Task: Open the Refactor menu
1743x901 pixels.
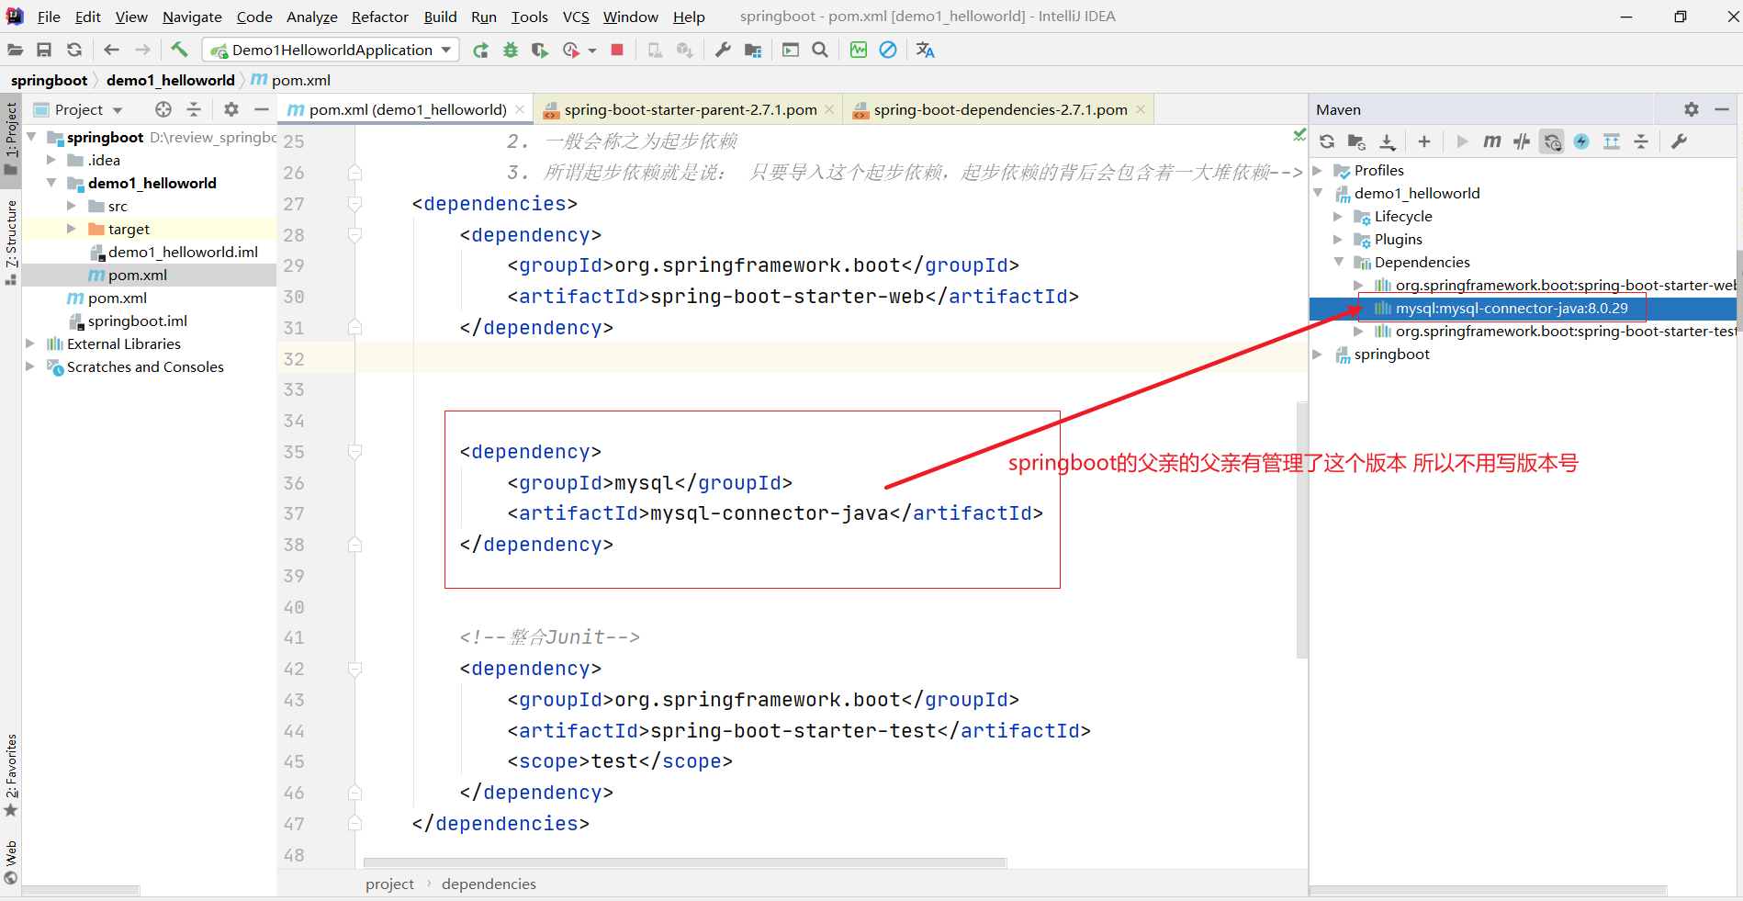Action: [x=379, y=17]
